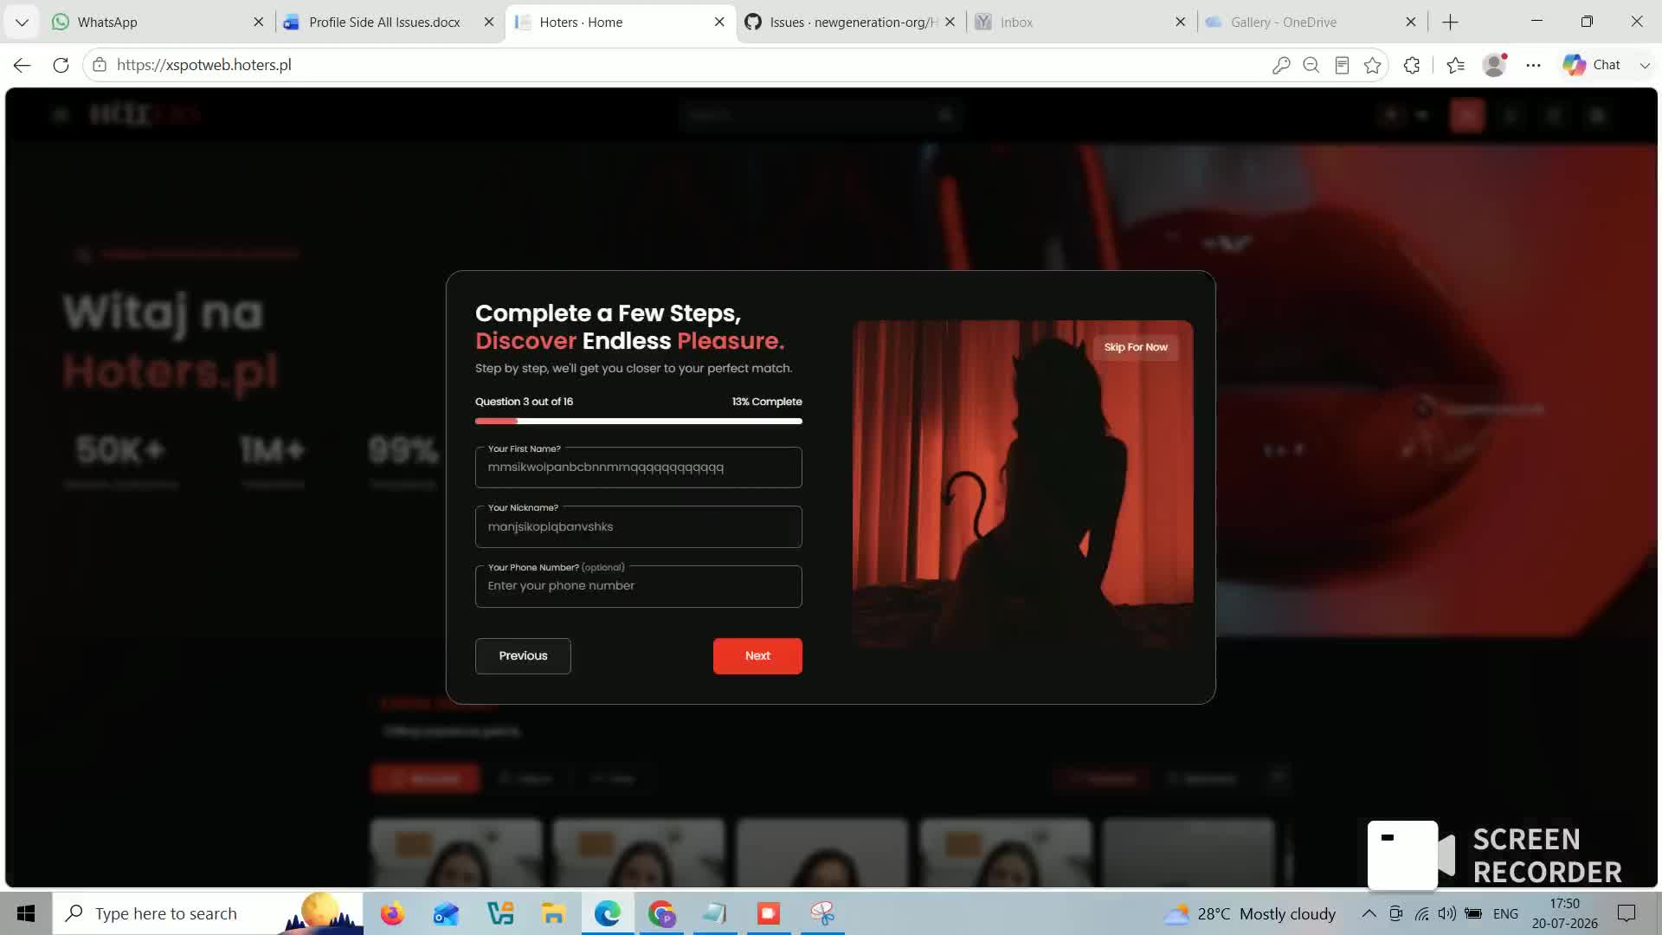Click the Your First Name field
The image size is (1662, 935).
click(x=639, y=467)
